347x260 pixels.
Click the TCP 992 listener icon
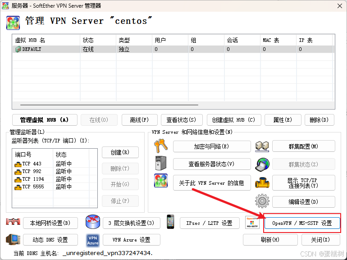pyautogui.click(x=18, y=172)
